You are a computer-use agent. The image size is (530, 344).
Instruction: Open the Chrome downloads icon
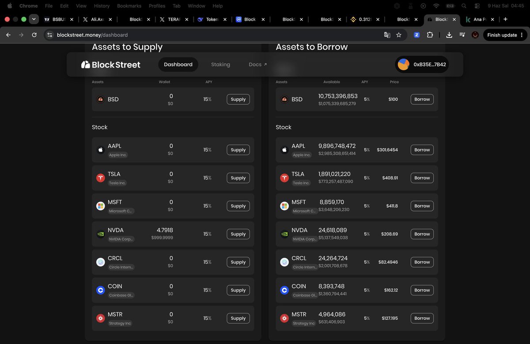pyautogui.click(x=449, y=35)
